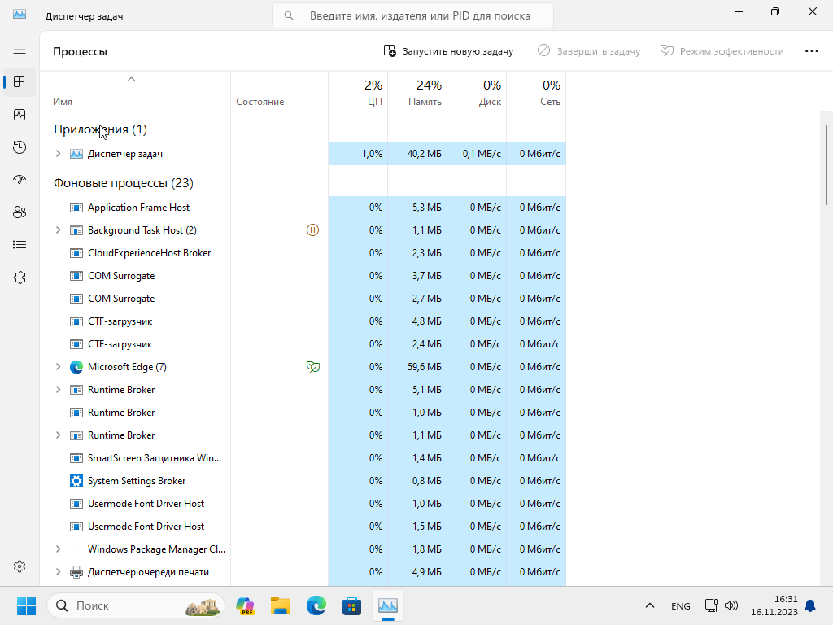Go to Startup apps in the sidebar
Image resolution: width=833 pixels, height=625 pixels.
20,180
